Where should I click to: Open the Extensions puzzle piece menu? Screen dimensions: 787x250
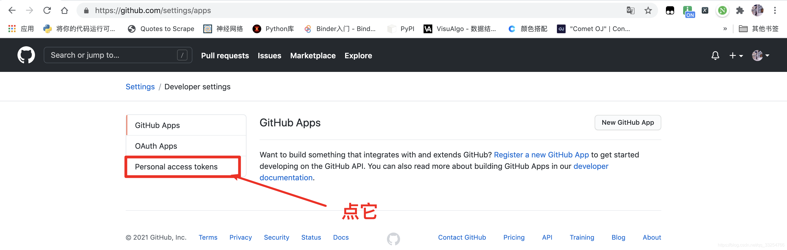click(x=740, y=11)
